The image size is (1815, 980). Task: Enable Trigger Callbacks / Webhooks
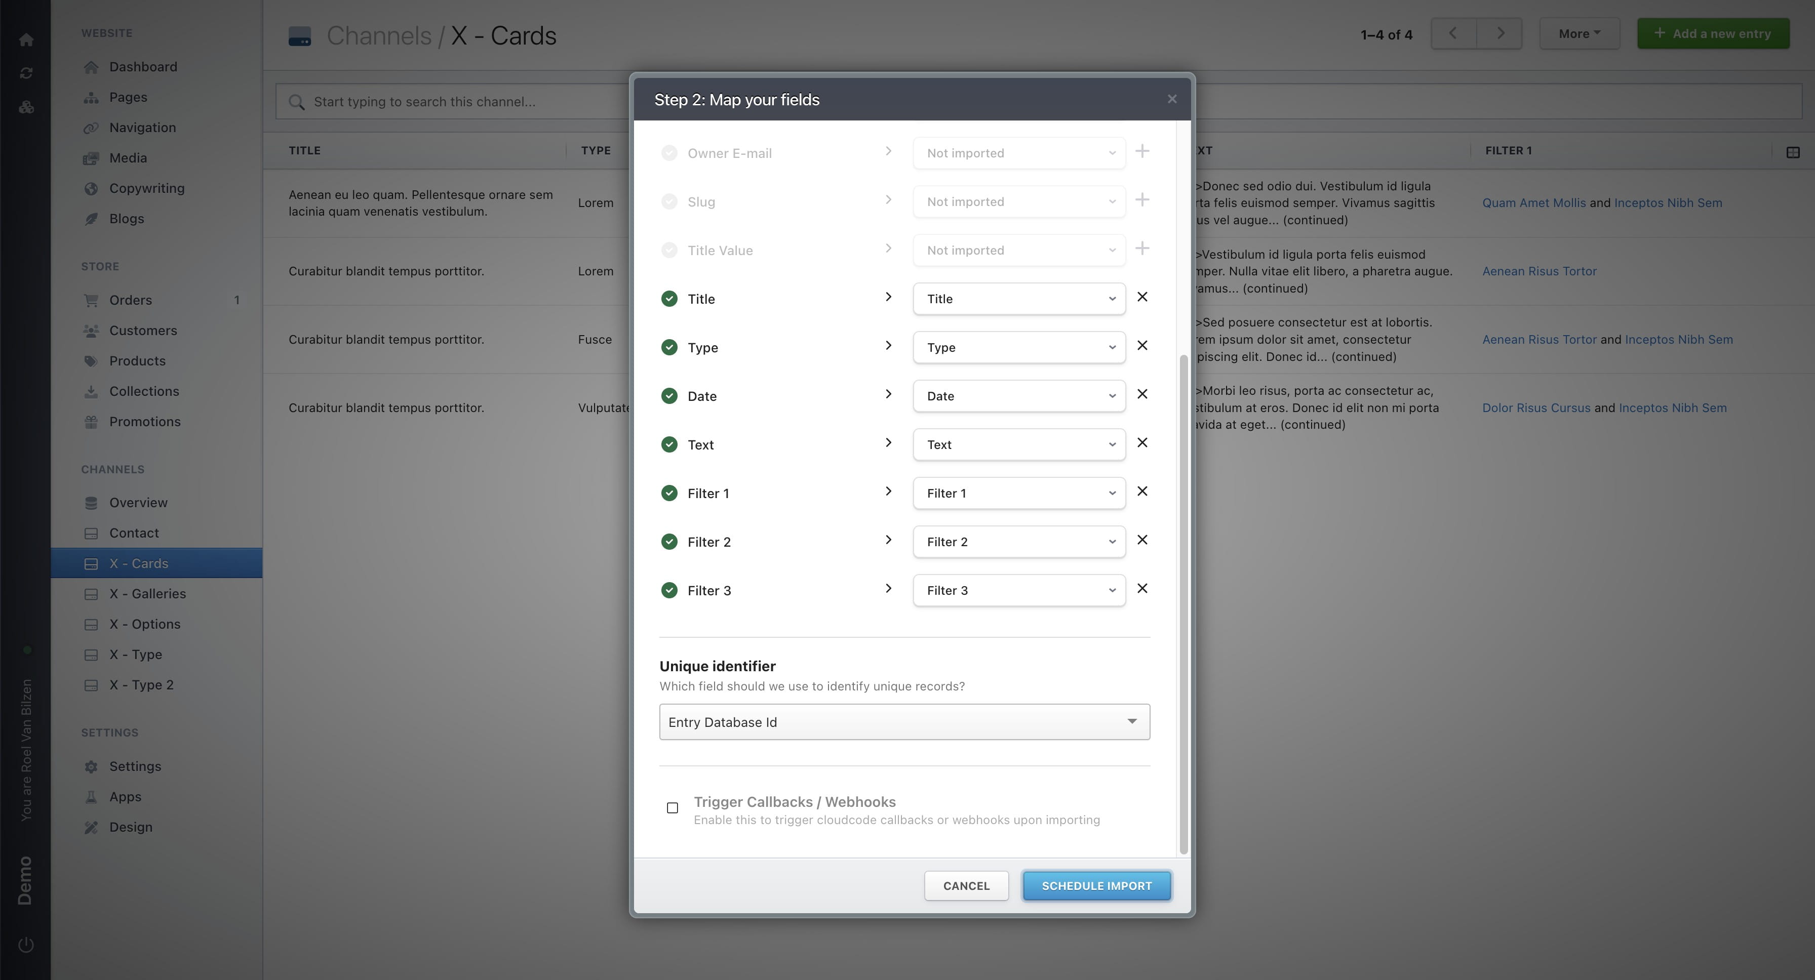[671, 808]
